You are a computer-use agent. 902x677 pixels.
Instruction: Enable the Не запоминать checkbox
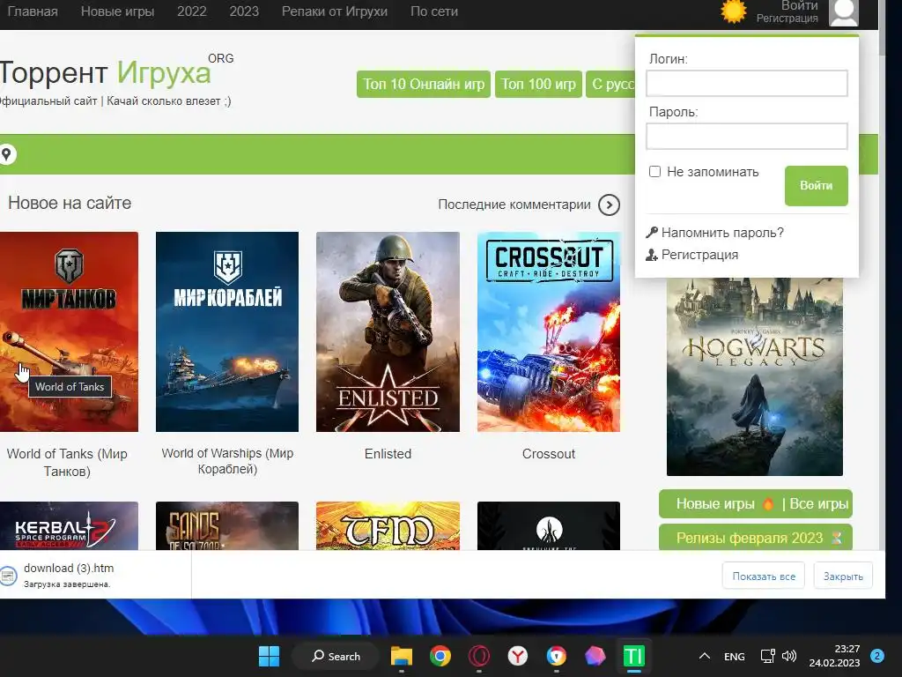pos(654,172)
